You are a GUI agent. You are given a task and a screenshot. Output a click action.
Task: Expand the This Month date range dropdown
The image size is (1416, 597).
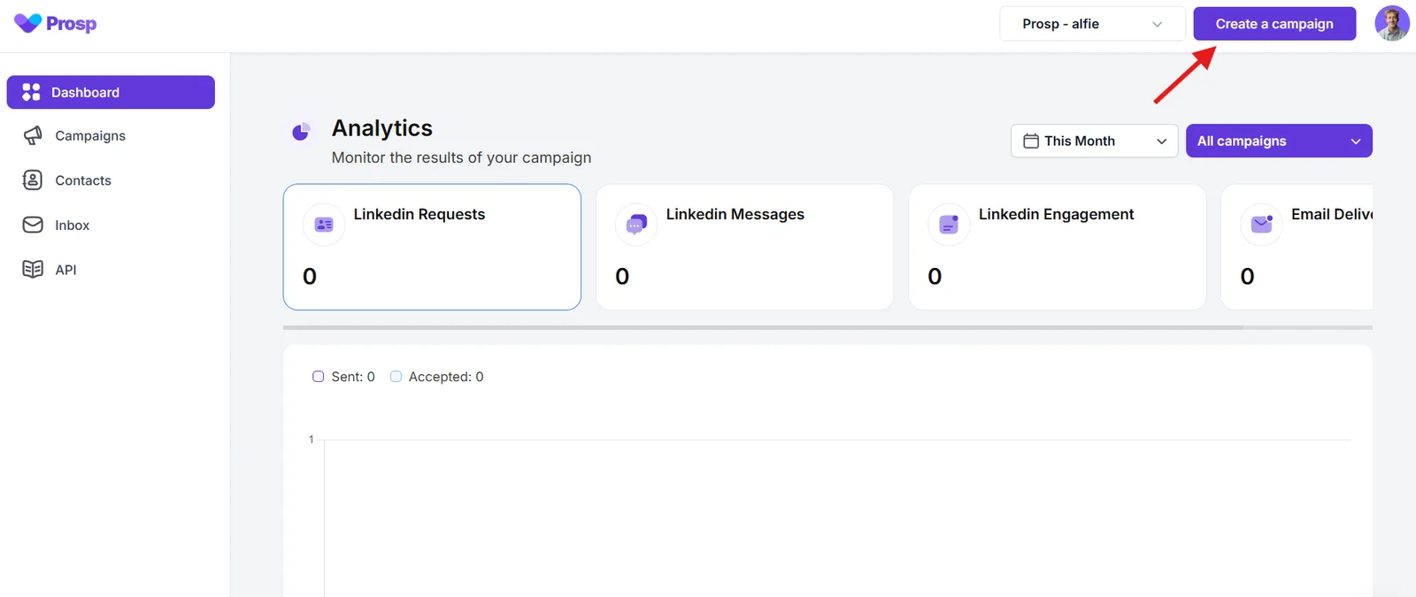click(1094, 141)
